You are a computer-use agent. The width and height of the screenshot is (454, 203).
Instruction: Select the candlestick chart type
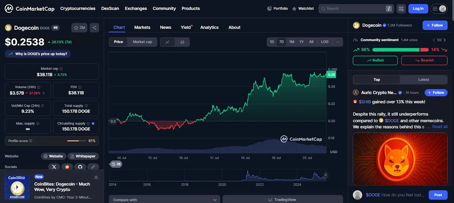[x=182, y=42]
